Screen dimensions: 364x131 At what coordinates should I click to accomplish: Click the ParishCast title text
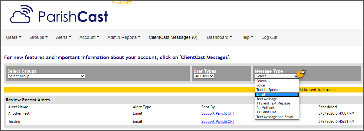(x=73, y=17)
